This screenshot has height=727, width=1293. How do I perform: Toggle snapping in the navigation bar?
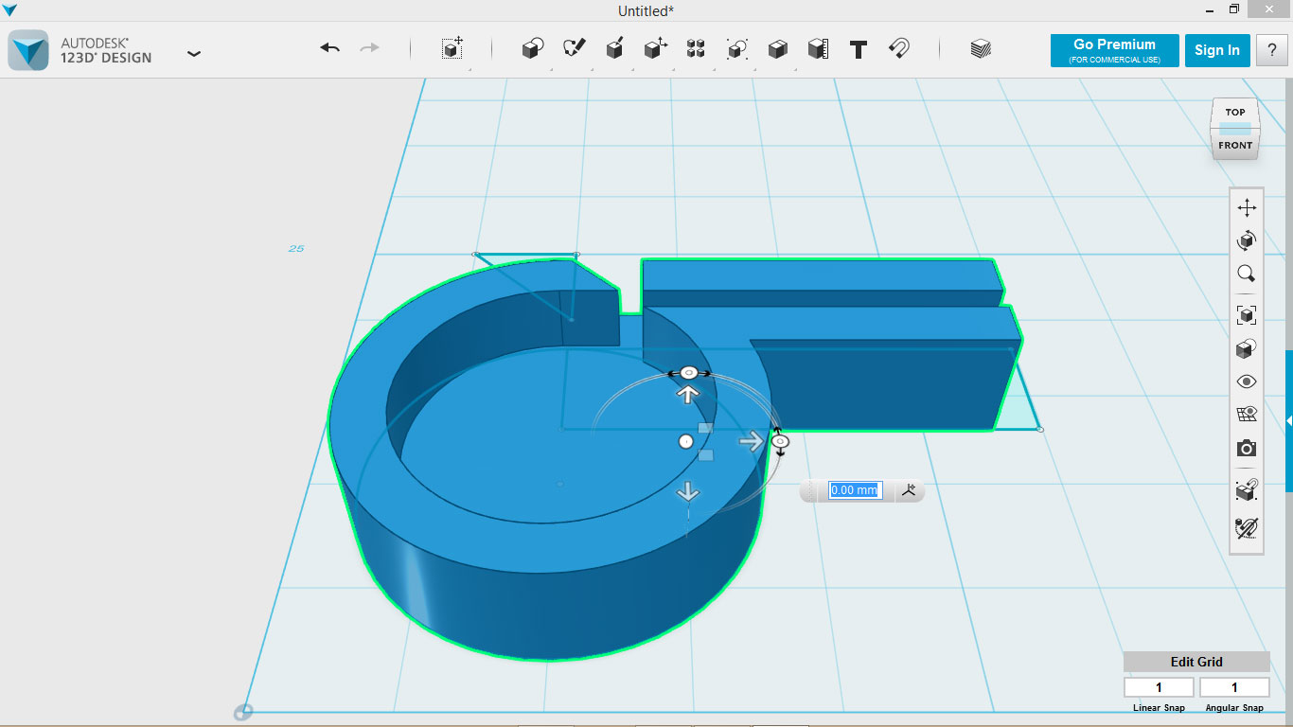pyautogui.click(x=1247, y=489)
